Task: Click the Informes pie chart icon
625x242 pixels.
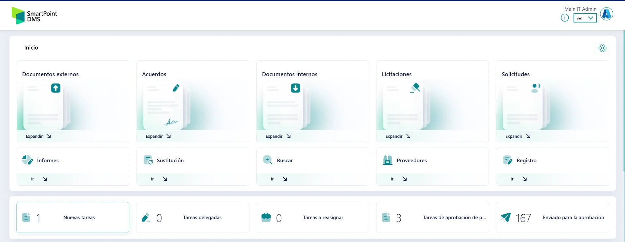Action: coord(27,160)
